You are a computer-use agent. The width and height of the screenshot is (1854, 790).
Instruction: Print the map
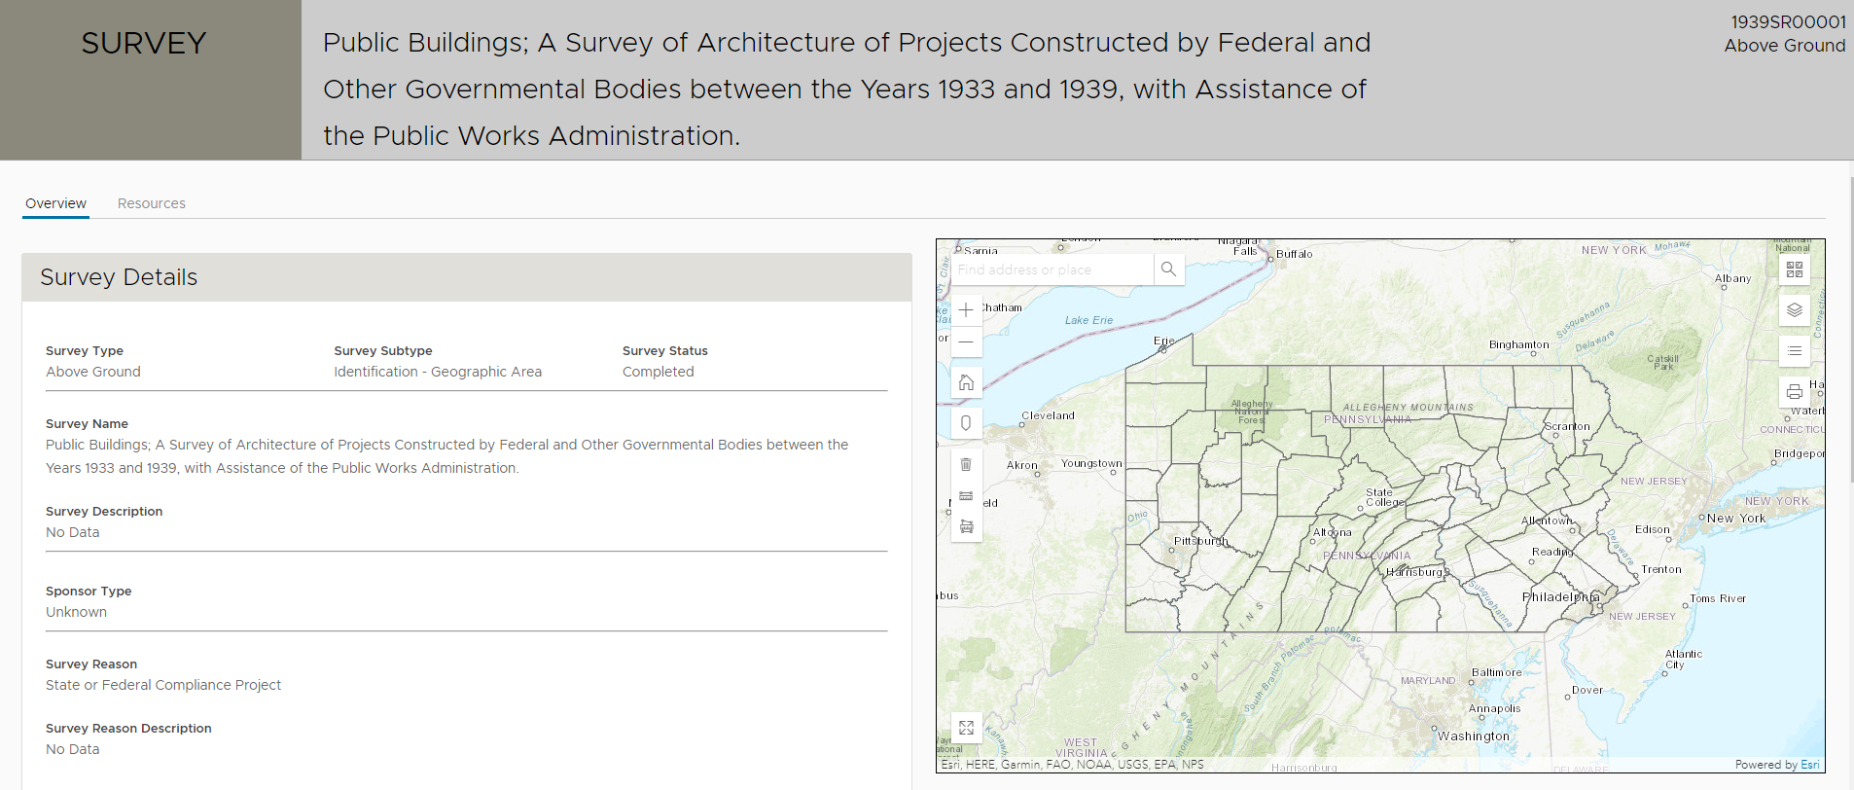(1795, 392)
